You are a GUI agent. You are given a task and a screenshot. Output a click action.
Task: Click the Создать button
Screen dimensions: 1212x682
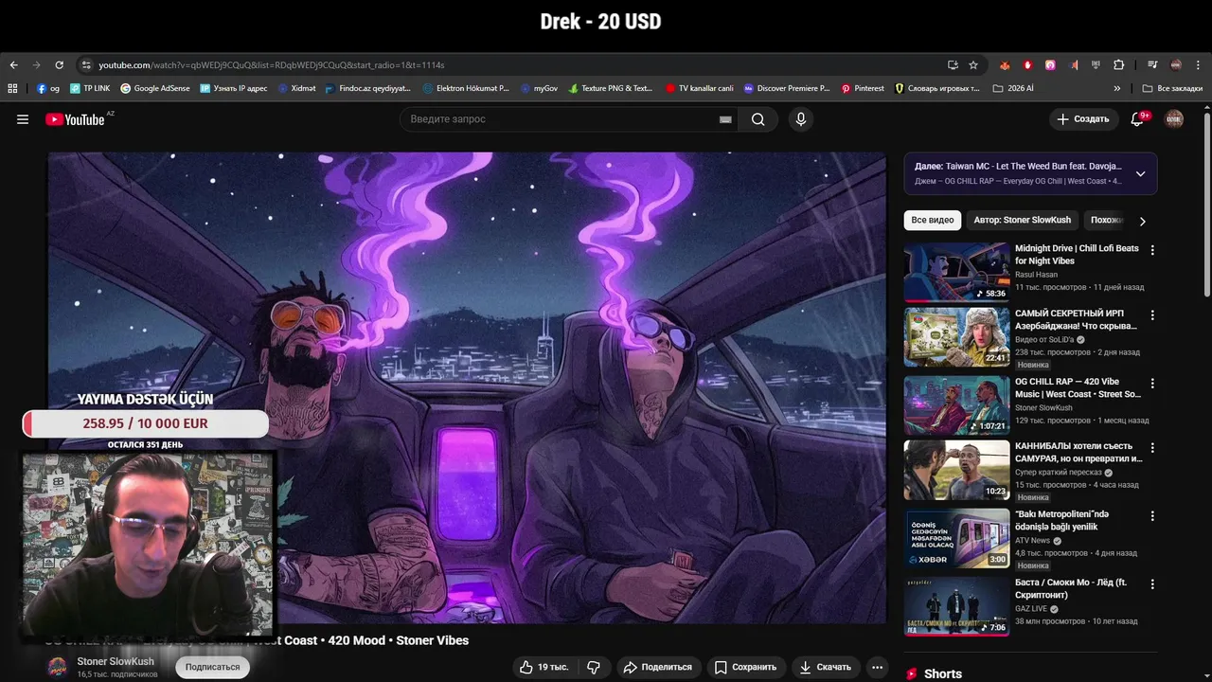pyautogui.click(x=1083, y=119)
